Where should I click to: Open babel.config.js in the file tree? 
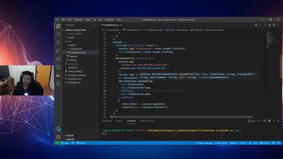click(75, 72)
